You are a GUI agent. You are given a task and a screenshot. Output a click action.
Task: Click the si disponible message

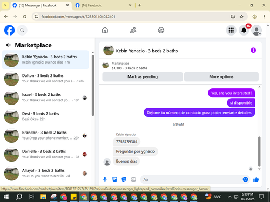pos(241,103)
